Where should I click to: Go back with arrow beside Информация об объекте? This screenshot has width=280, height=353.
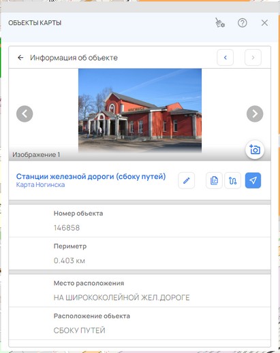click(x=20, y=58)
